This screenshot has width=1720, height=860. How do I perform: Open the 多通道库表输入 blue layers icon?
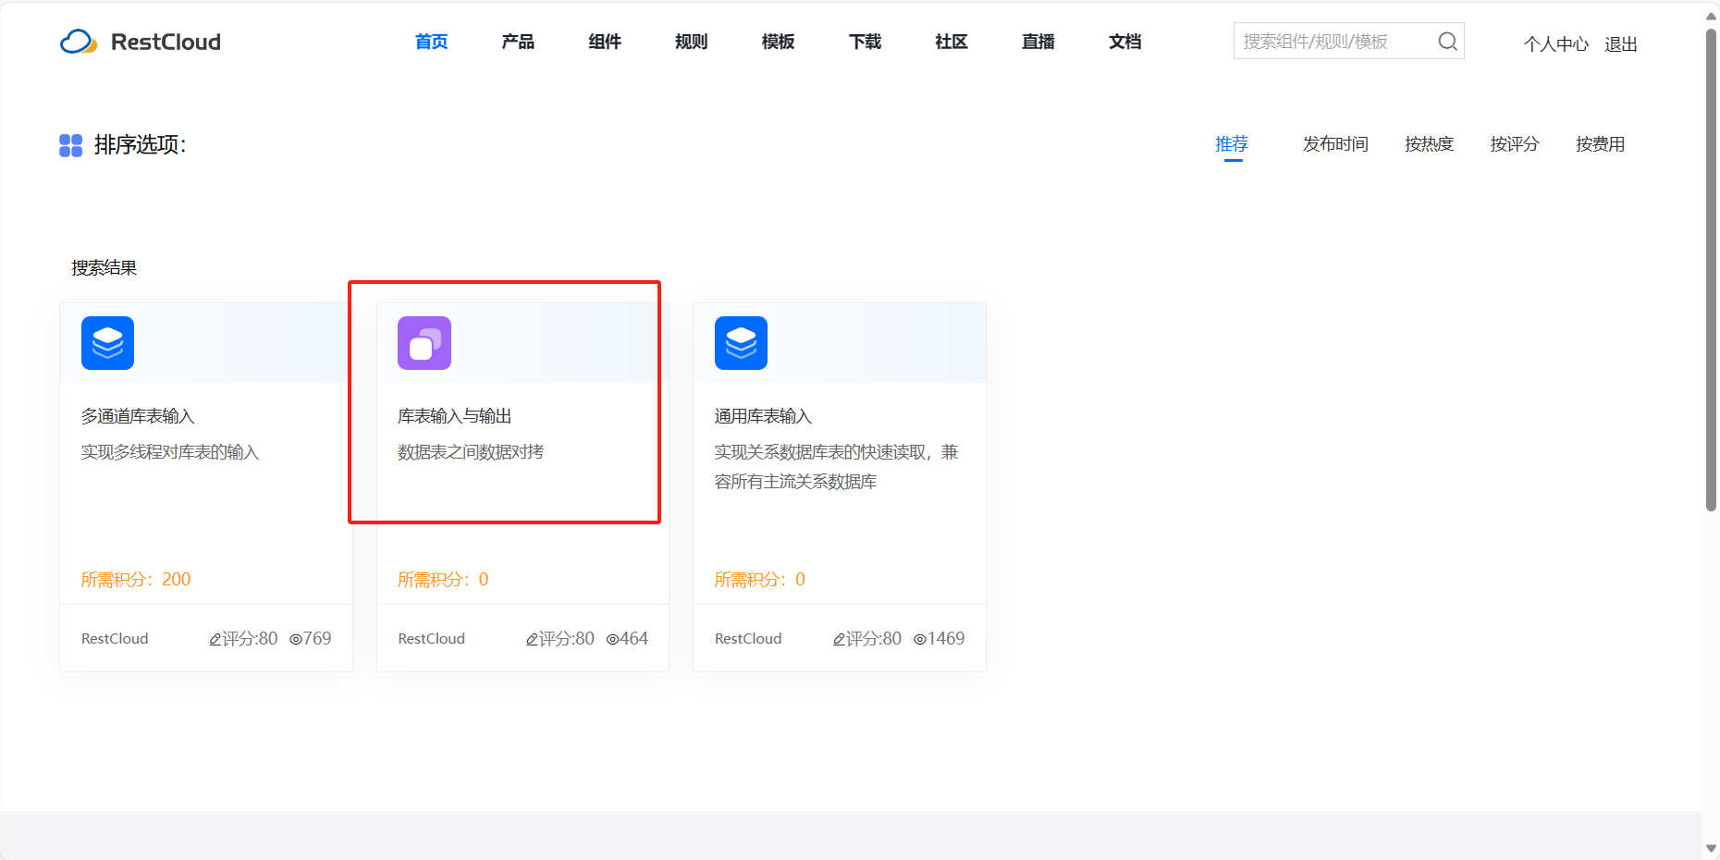107,343
